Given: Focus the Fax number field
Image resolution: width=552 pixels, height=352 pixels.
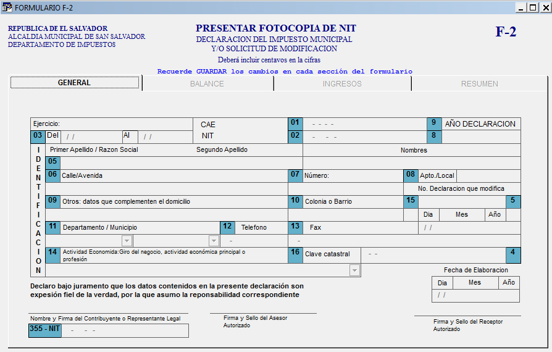Looking at the screenshot, I should [352, 241].
